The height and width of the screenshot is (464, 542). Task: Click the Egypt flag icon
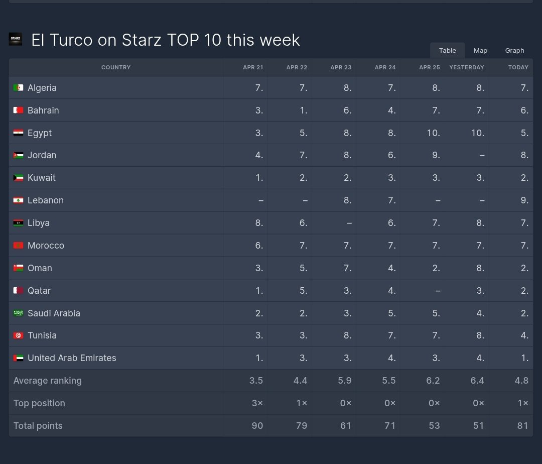19,133
